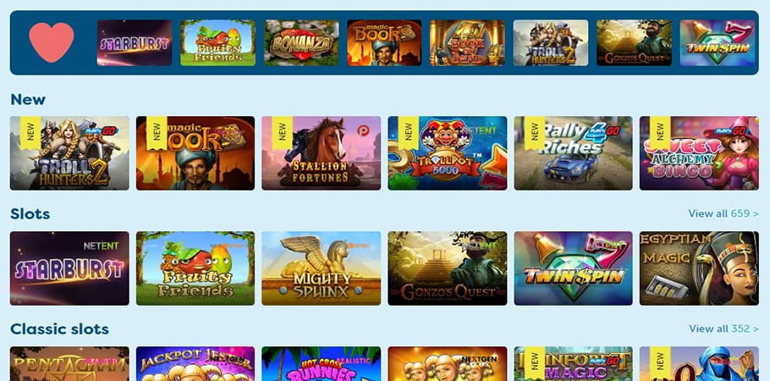
Task: Launch Fruity Friends in Slots section
Action: click(195, 268)
